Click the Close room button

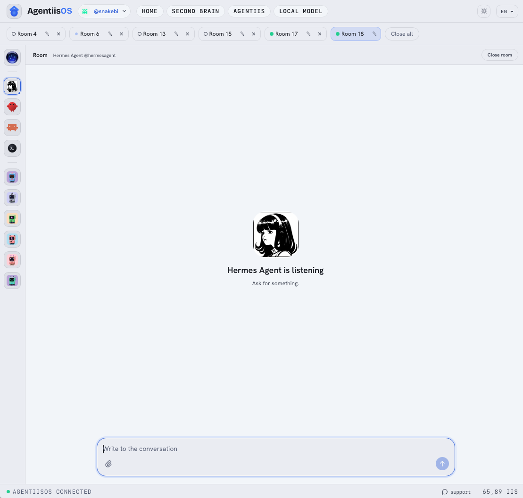[499, 55]
